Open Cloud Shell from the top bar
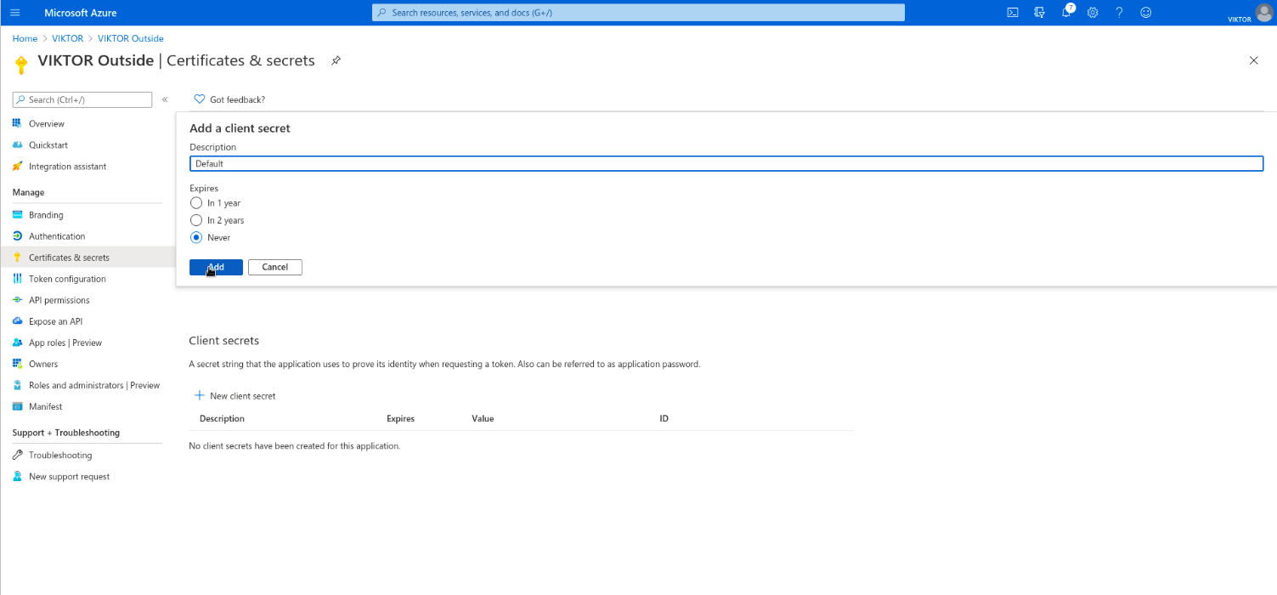Screen dimensions: 1277x595 (1013, 13)
